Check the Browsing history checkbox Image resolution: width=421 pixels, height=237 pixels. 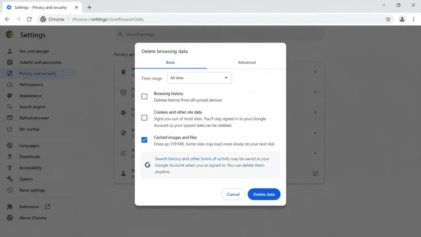[144, 96]
